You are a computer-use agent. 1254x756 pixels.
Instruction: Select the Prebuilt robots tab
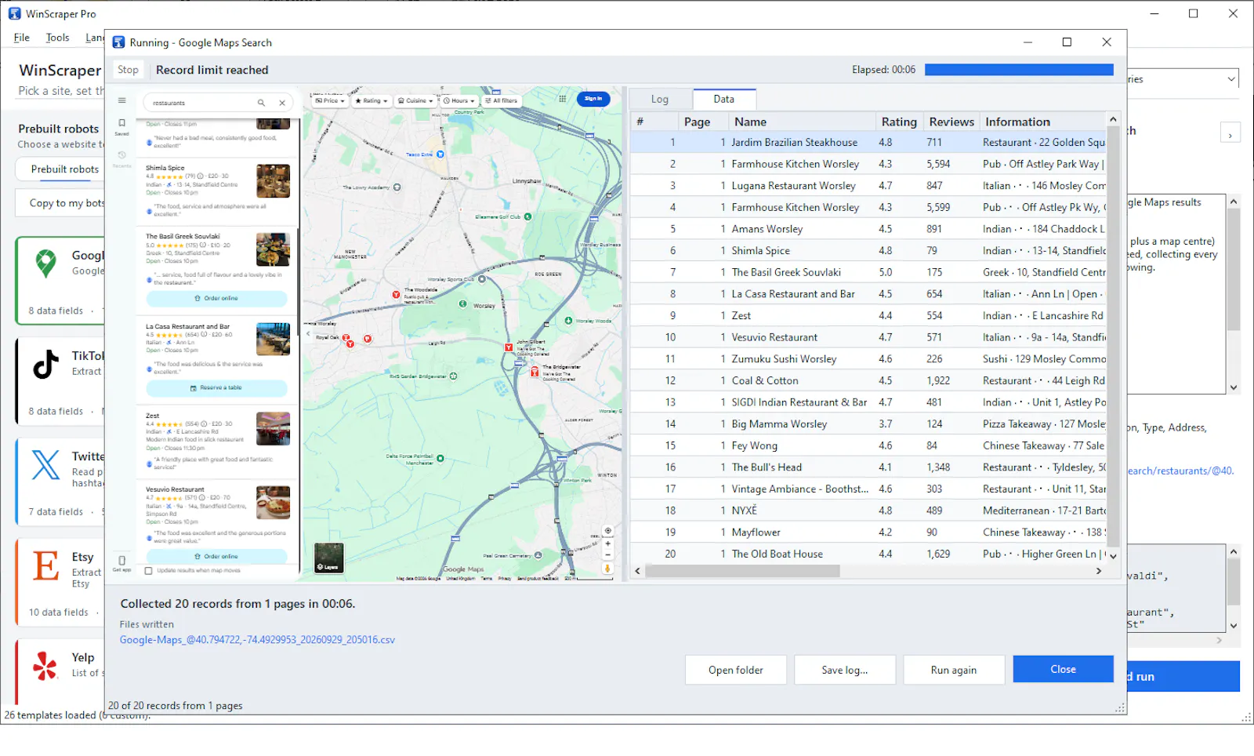(x=65, y=169)
